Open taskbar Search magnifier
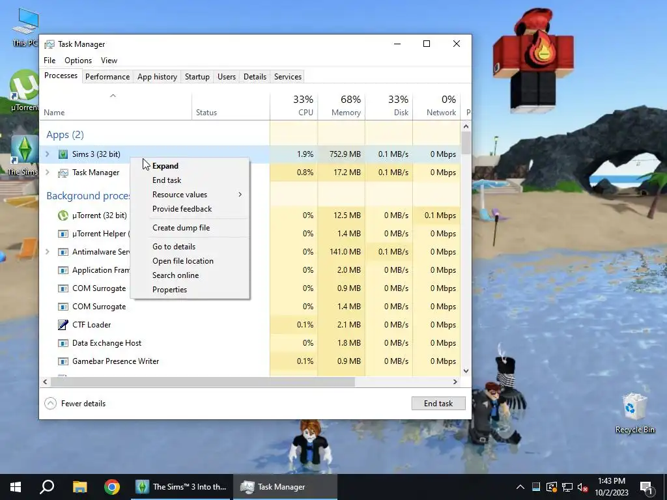 47,487
